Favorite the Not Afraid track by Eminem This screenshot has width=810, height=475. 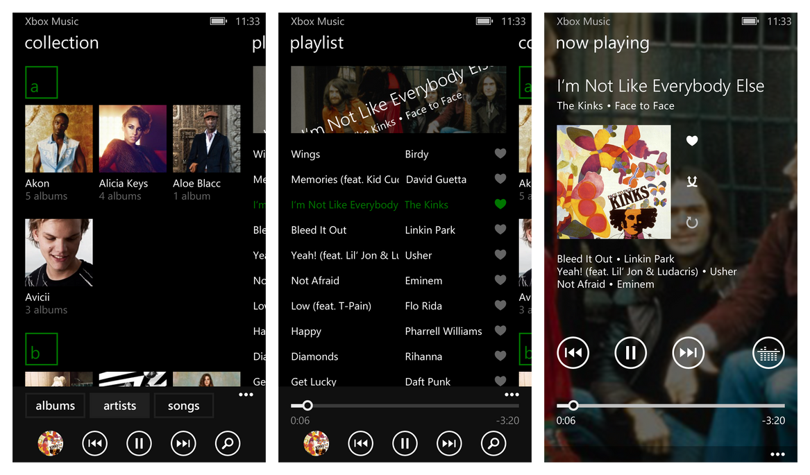(500, 280)
